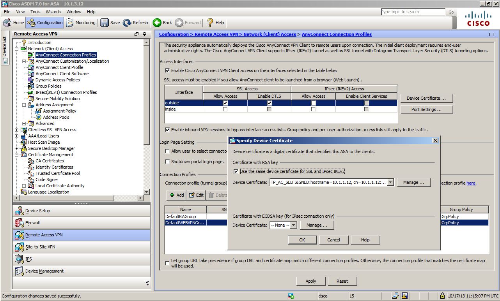The height and width of the screenshot is (301, 500).
Task: Click the pin icon of Remote Access VPN panel
Action: coord(144,34)
